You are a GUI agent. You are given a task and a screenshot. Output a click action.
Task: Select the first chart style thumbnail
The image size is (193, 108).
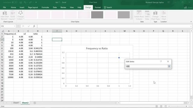tap(31, 15)
